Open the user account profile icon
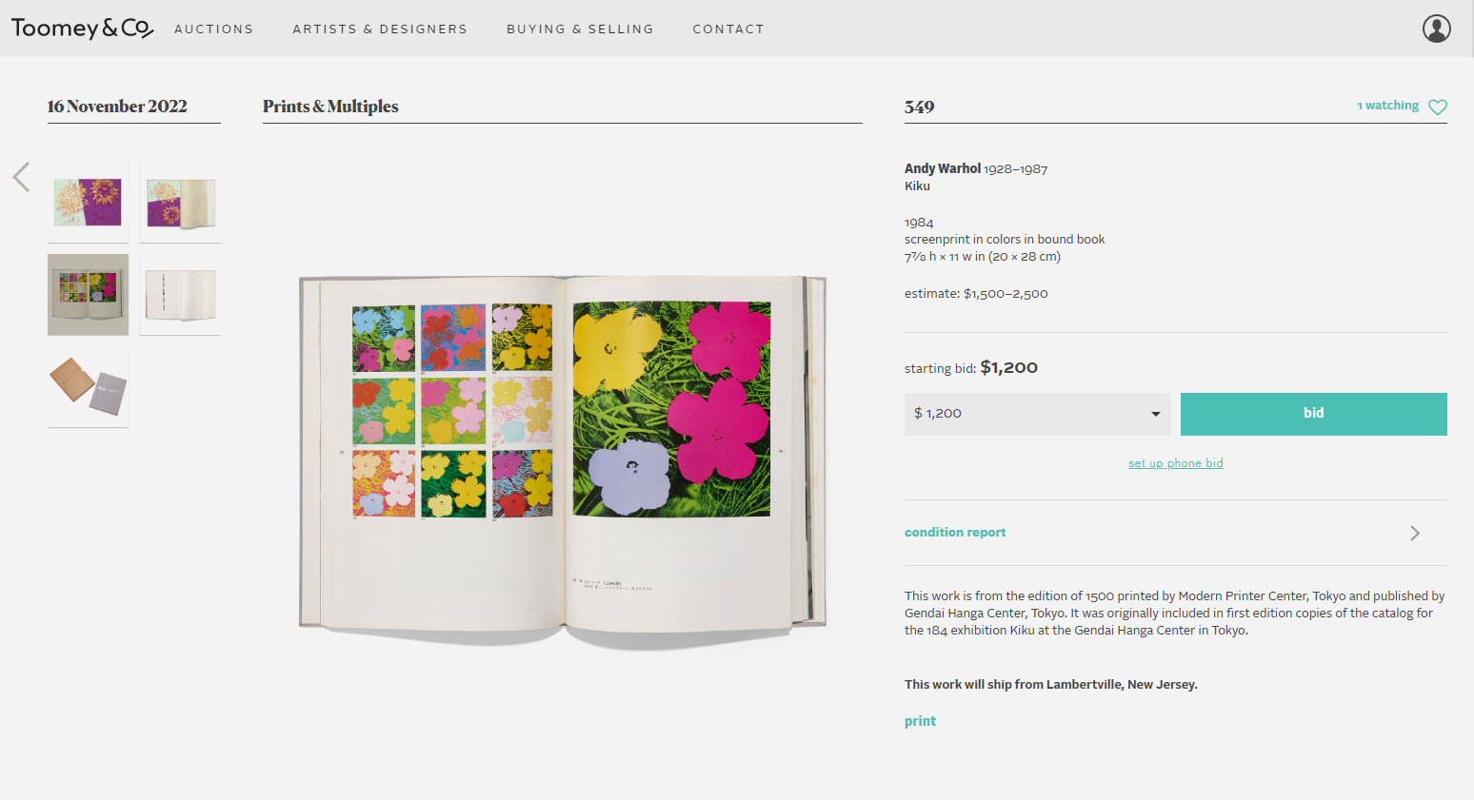Viewport: 1474px width, 800px height. point(1436,29)
